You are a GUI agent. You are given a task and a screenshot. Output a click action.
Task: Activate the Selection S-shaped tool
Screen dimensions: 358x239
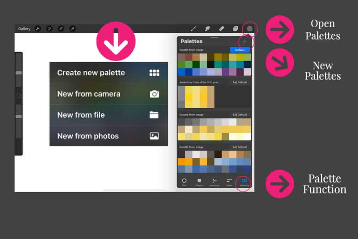[61, 29]
